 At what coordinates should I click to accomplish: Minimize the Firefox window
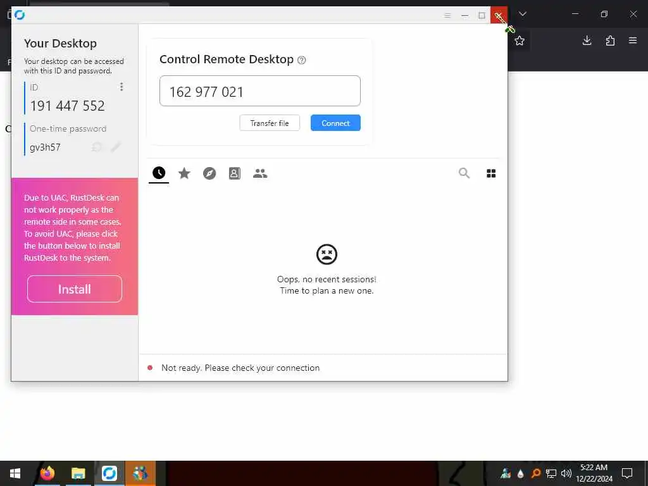coord(575,14)
